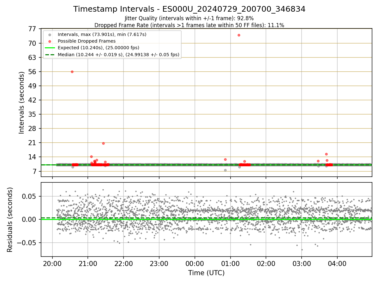Click legend entry "Median (10.244 +/- 0.019 s)"
Screen dimensions: 379x284
[x=118, y=55]
